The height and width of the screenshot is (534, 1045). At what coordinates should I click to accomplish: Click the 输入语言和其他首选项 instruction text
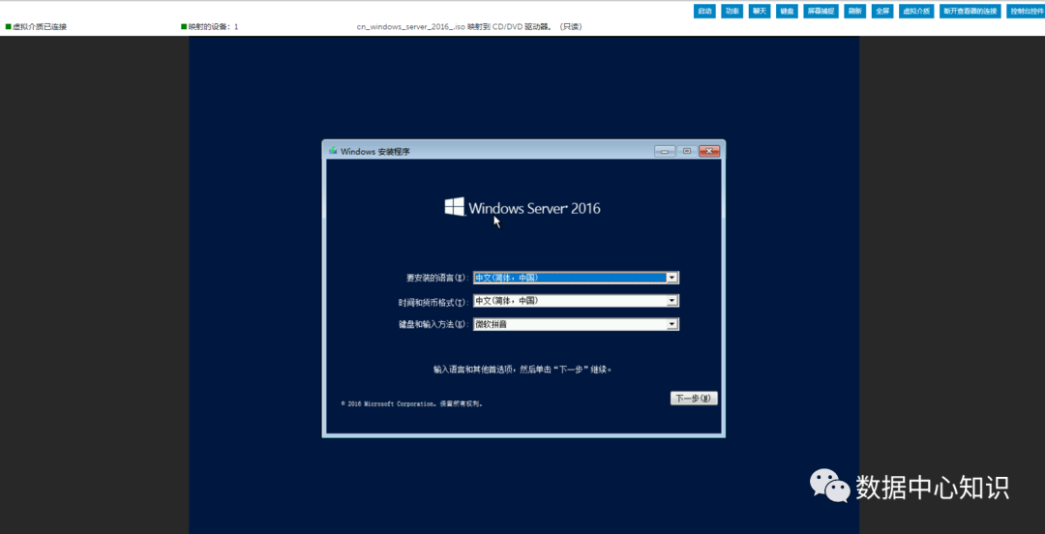pyautogui.click(x=522, y=370)
